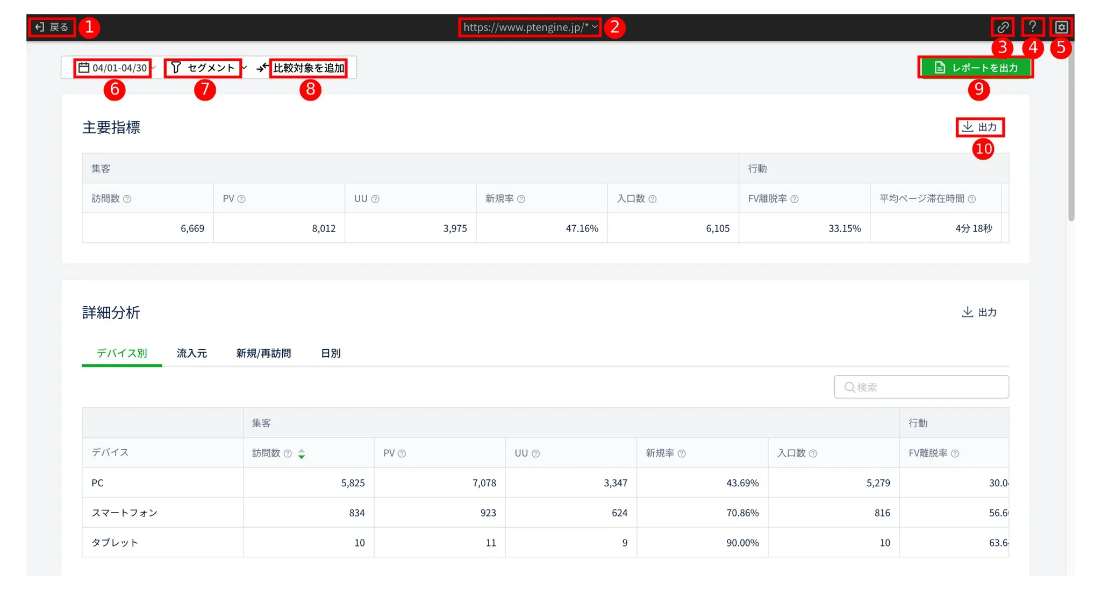Open the question mark help icon

(x=1032, y=27)
